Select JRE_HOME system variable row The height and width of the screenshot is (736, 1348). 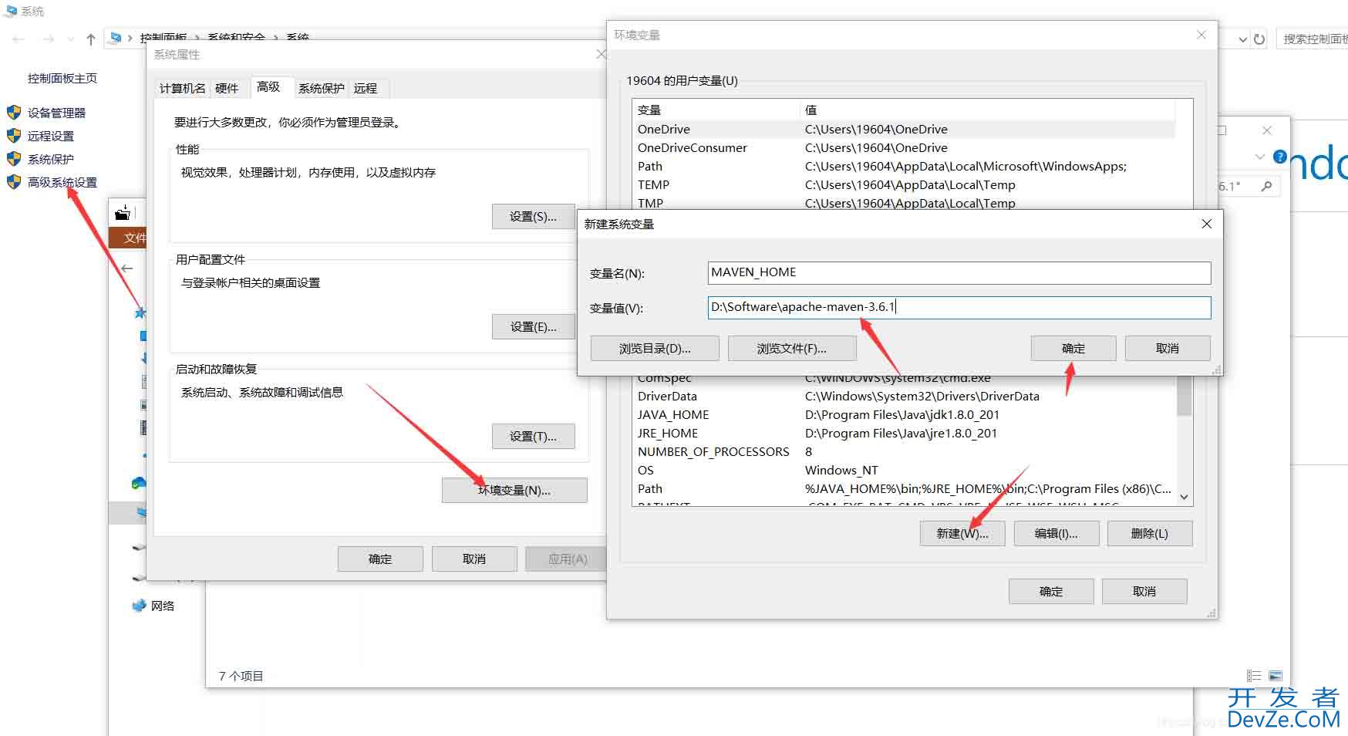coord(904,434)
